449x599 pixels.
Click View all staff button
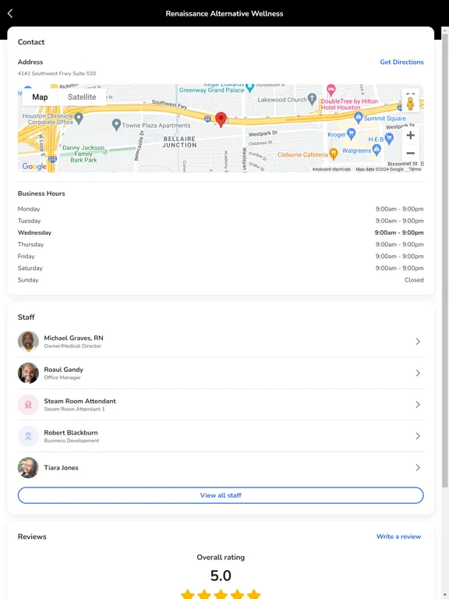221,495
